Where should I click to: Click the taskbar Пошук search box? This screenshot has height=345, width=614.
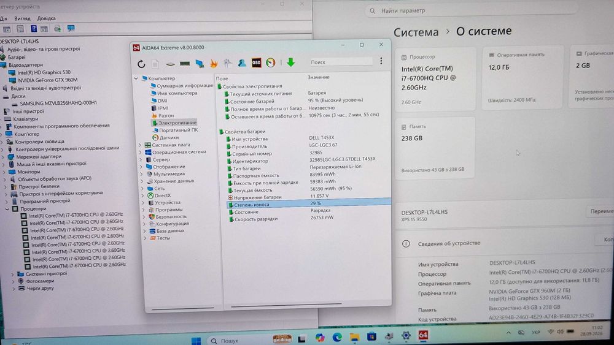pos(238,340)
